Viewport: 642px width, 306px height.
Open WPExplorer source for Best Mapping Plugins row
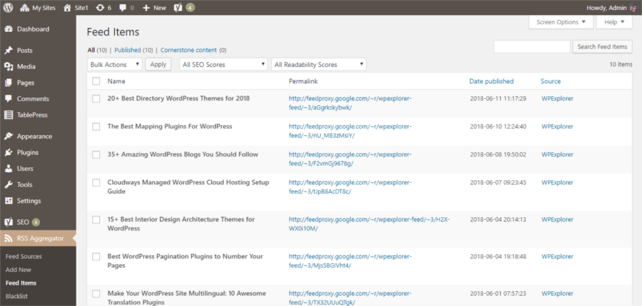pos(557,127)
